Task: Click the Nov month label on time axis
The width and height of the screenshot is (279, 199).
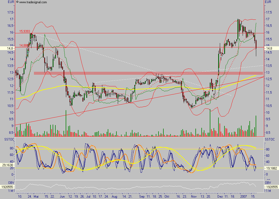Action: click(194, 197)
